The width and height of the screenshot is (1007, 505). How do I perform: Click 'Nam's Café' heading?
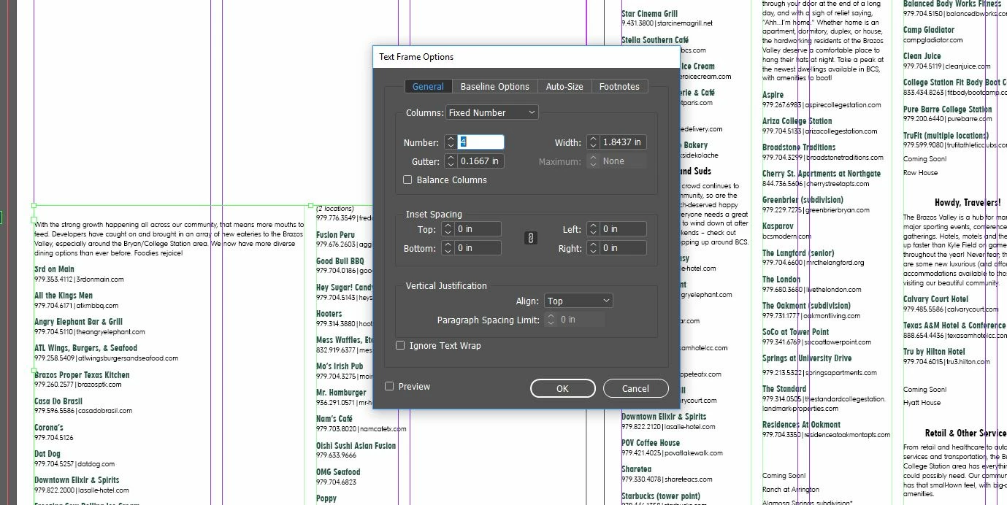pos(334,419)
